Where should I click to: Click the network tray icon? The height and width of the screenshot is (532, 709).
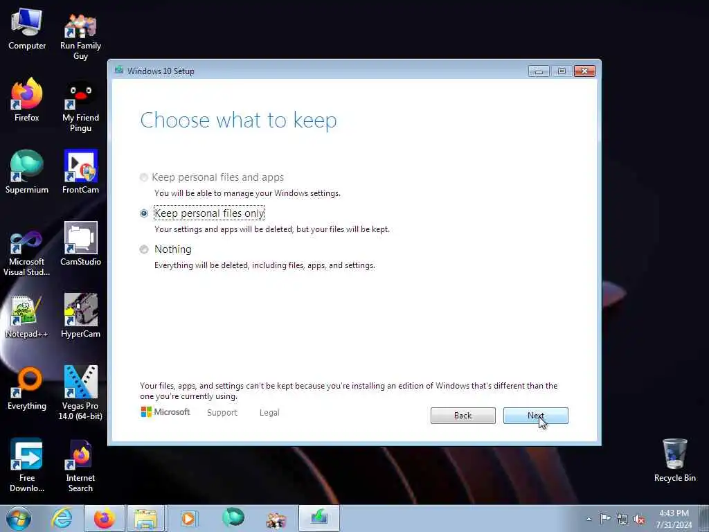(x=622, y=520)
